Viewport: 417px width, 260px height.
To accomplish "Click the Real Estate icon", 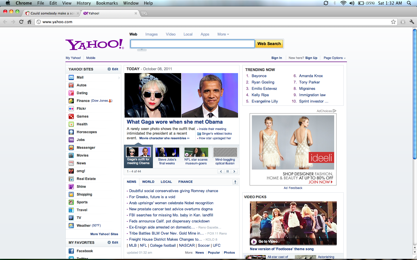I will click(x=71, y=179).
